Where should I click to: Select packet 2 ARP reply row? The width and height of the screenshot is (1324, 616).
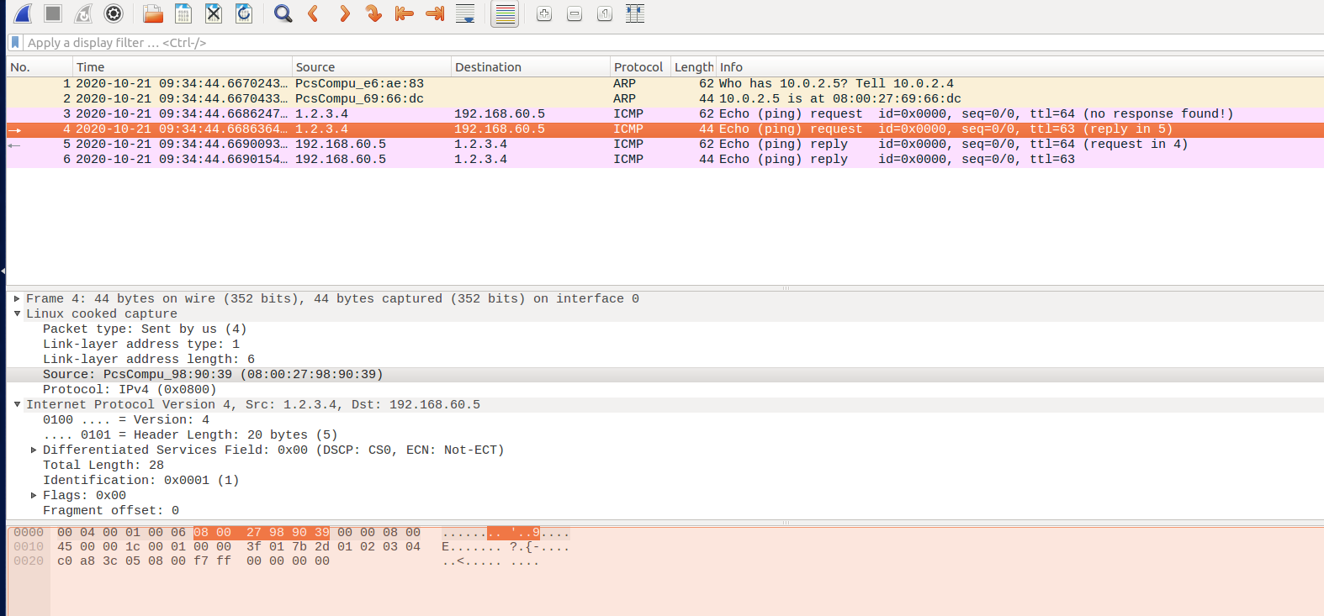pyautogui.click(x=665, y=99)
